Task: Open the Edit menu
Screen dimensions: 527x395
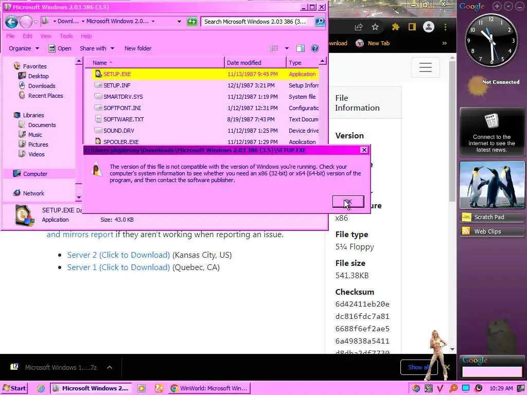Action: [x=27, y=36]
